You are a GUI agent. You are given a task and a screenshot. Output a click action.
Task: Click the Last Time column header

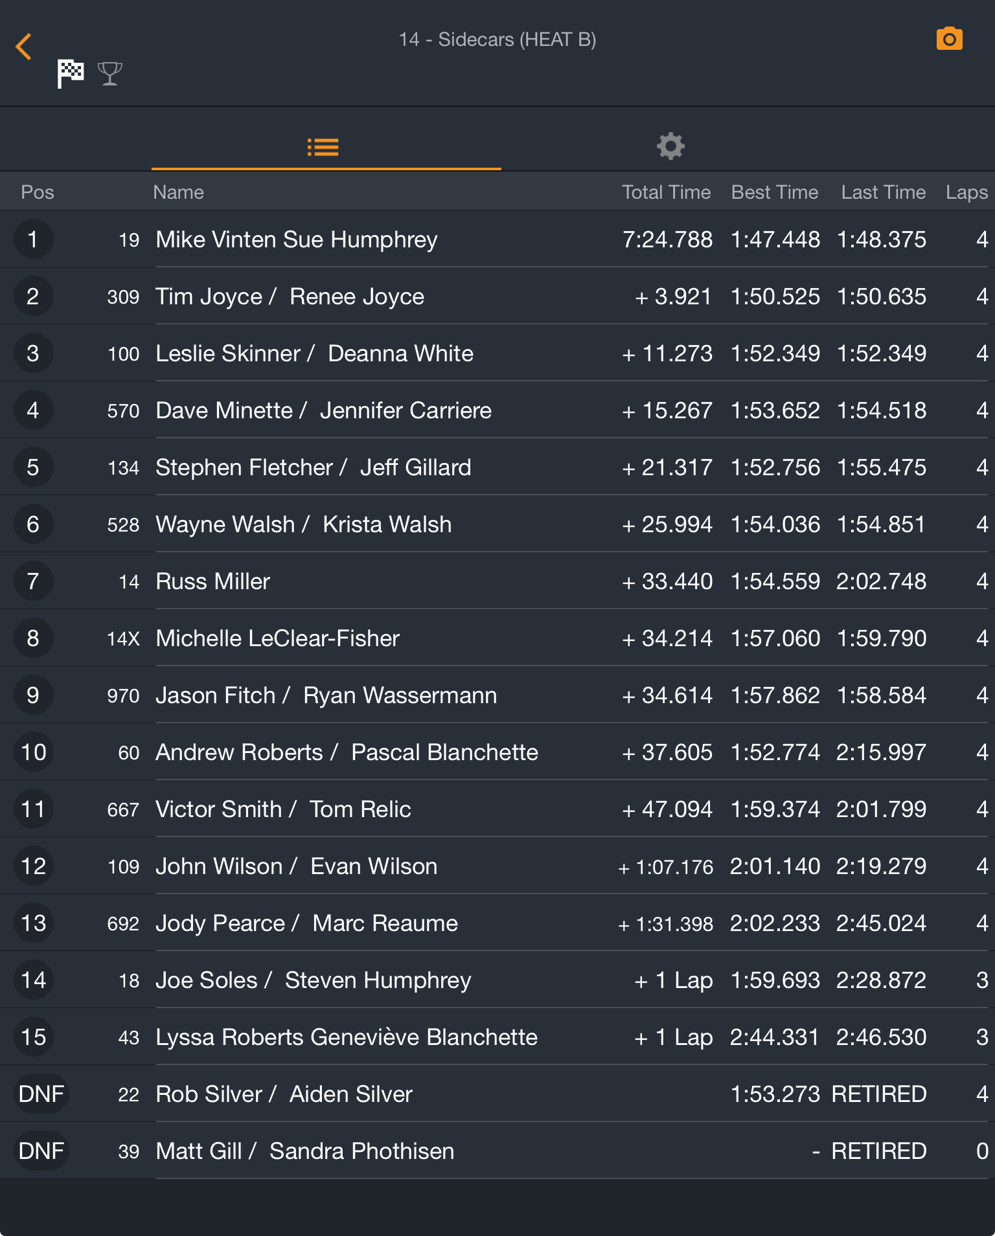(883, 192)
